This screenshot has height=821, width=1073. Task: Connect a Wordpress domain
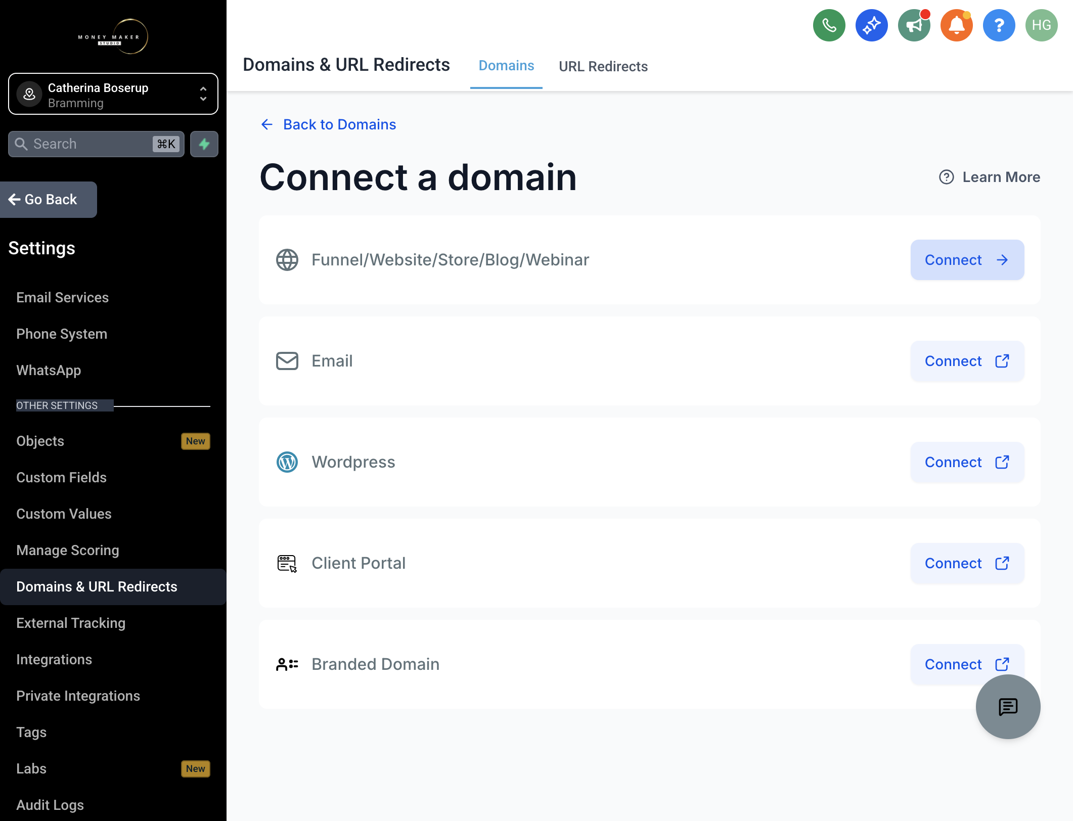[967, 462]
